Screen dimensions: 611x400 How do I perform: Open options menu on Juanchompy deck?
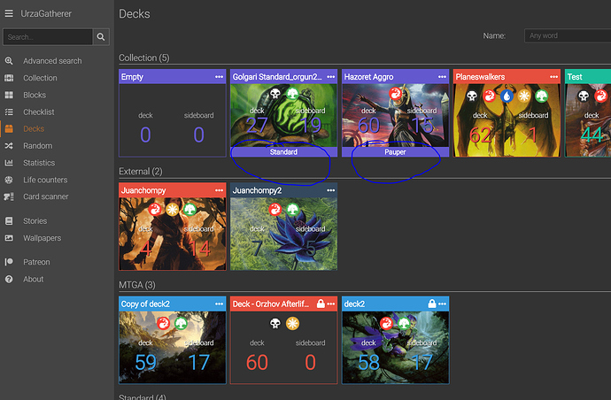pyautogui.click(x=219, y=190)
